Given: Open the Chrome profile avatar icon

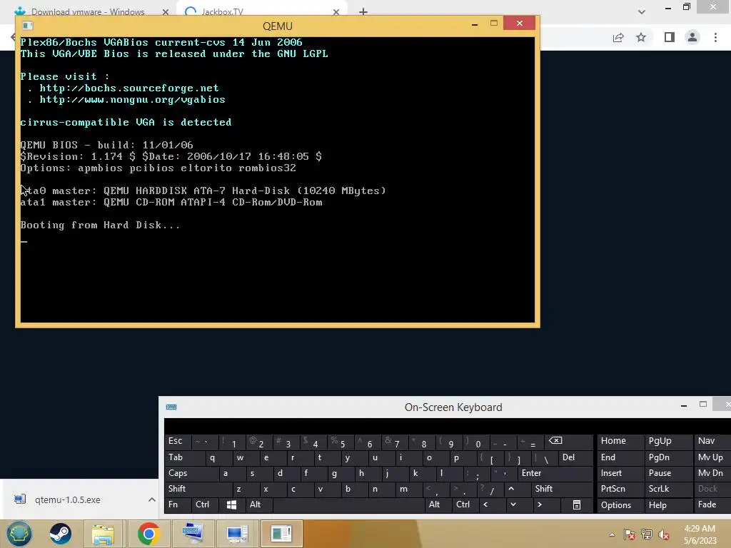Looking at the screenshot, I should (692, 37).
